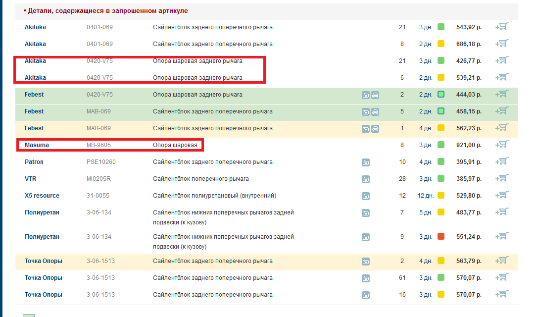Click article number PSE10260
The image size is (537, 317).
click(101, 162)
